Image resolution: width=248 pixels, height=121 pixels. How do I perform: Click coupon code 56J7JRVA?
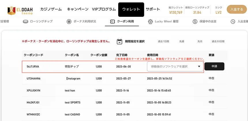tap(33, 66)
